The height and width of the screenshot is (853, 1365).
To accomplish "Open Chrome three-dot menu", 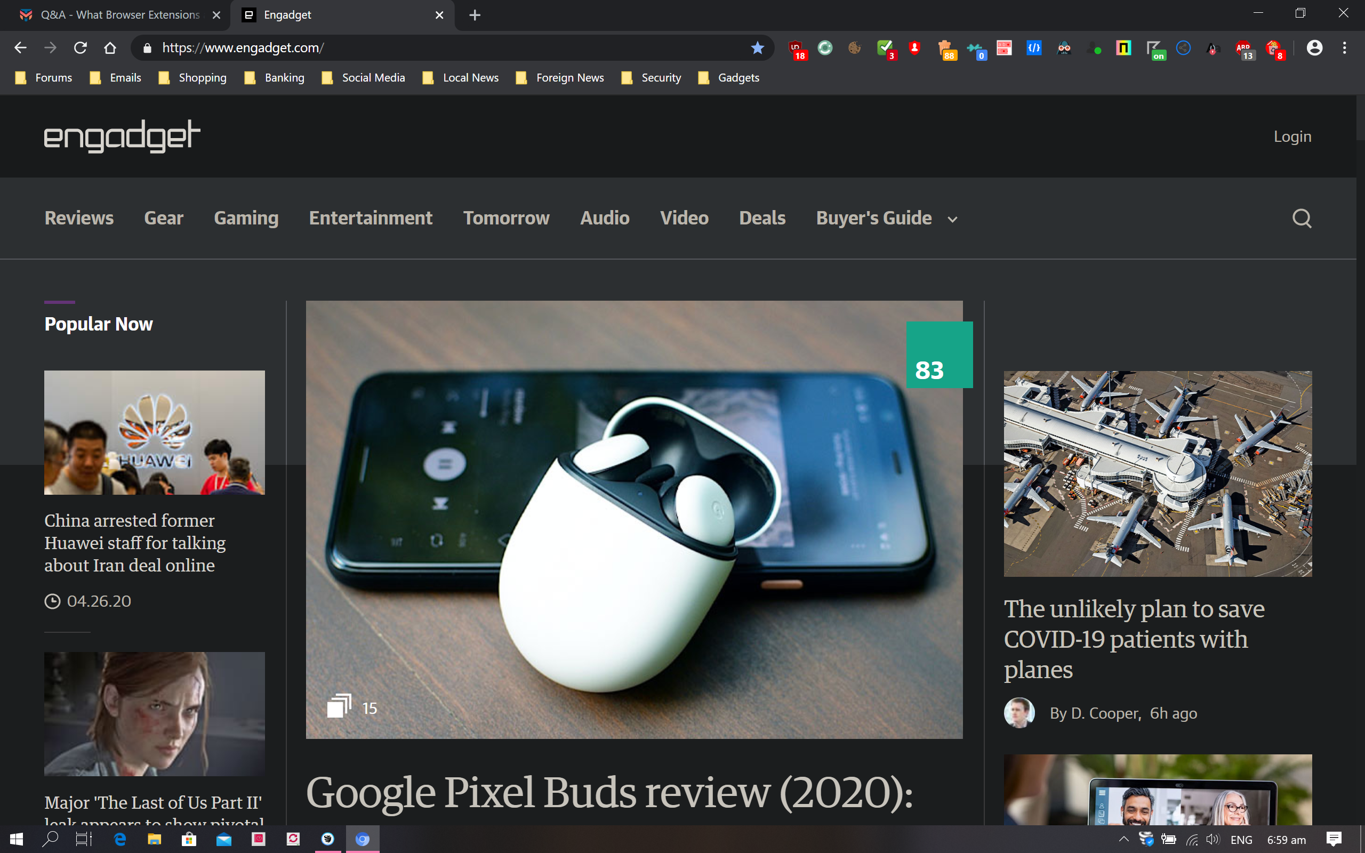I will (x=1344, y=48).
